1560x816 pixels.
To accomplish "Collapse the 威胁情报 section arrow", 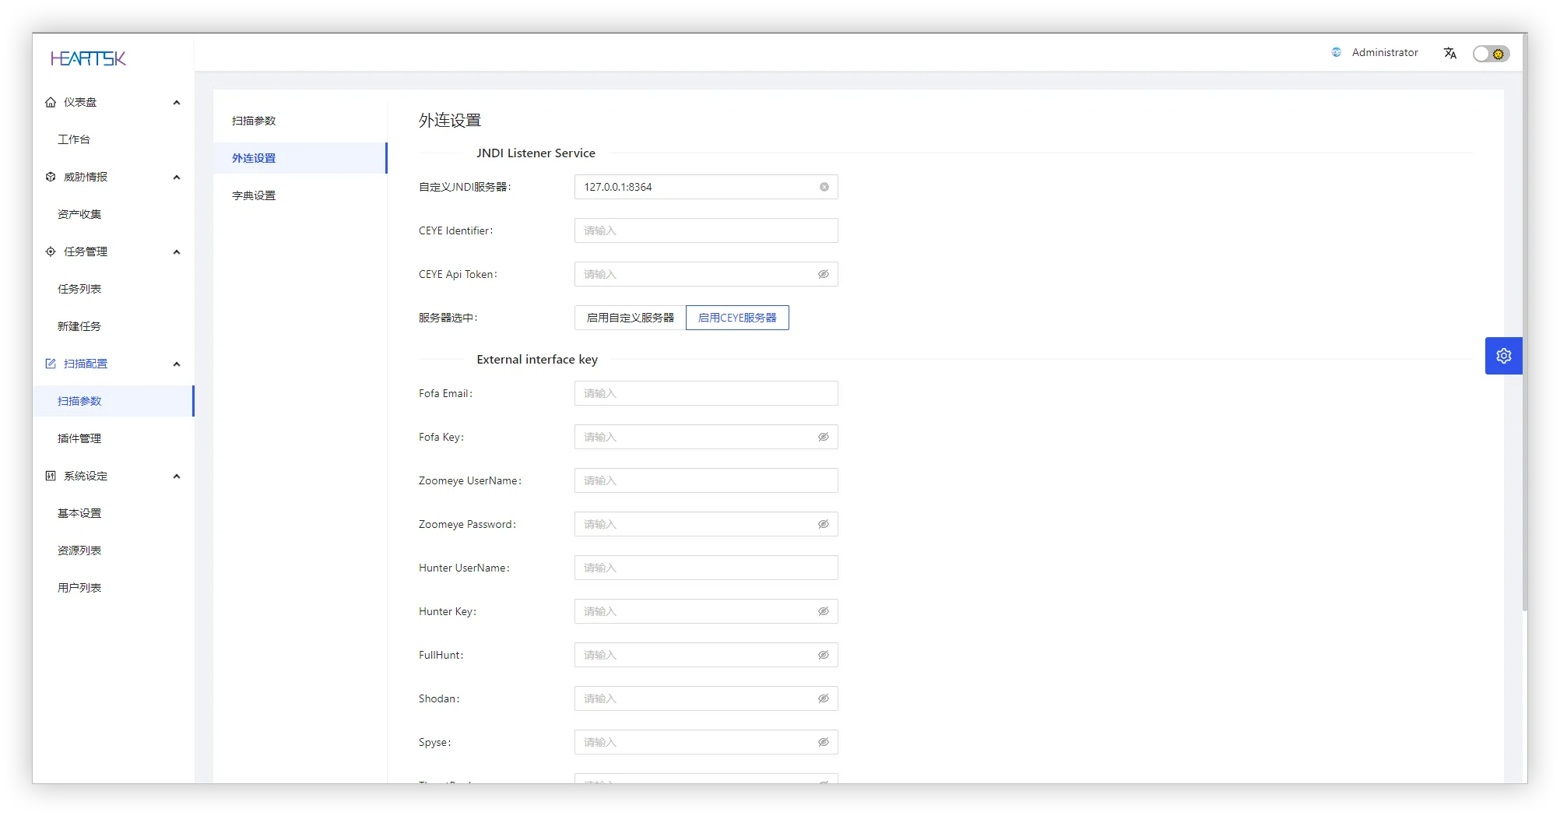I will click(177, 177).
